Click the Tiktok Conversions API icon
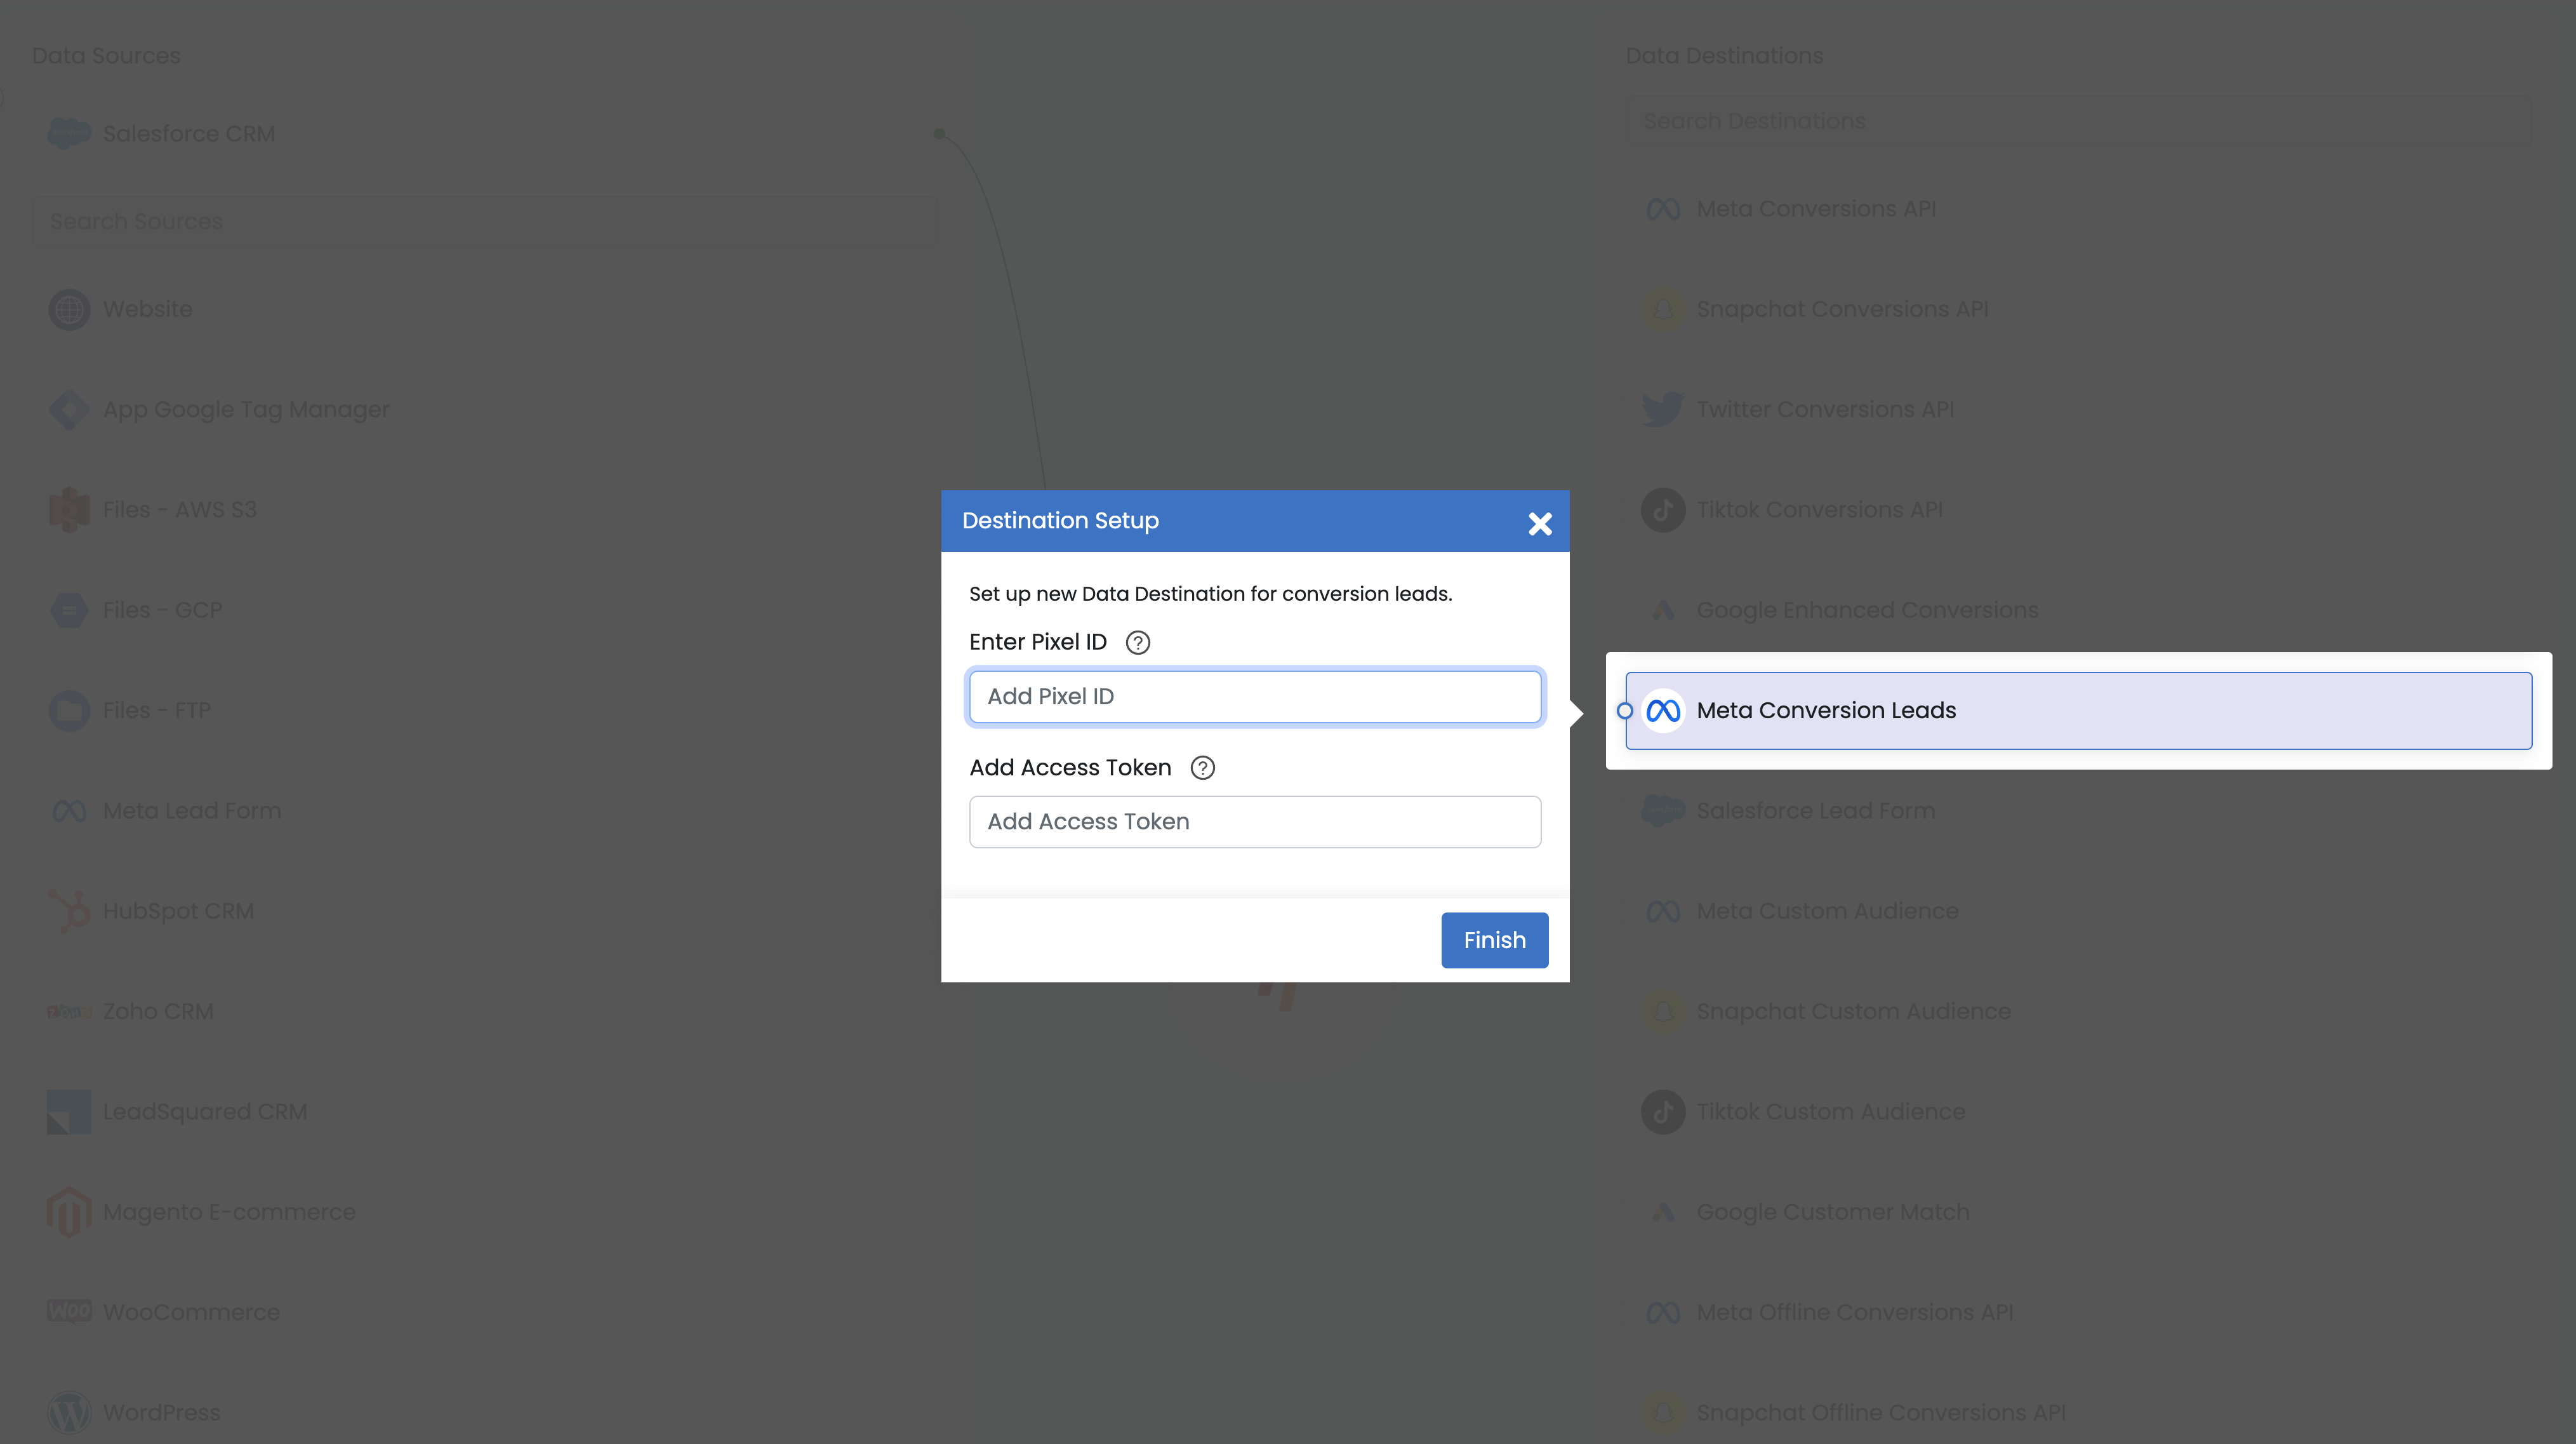The width and height of the screenshot is (2576, 1444). 1663,510
